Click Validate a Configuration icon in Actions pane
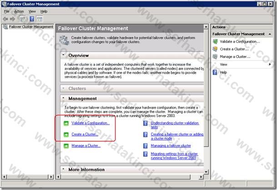 point(215,41)
